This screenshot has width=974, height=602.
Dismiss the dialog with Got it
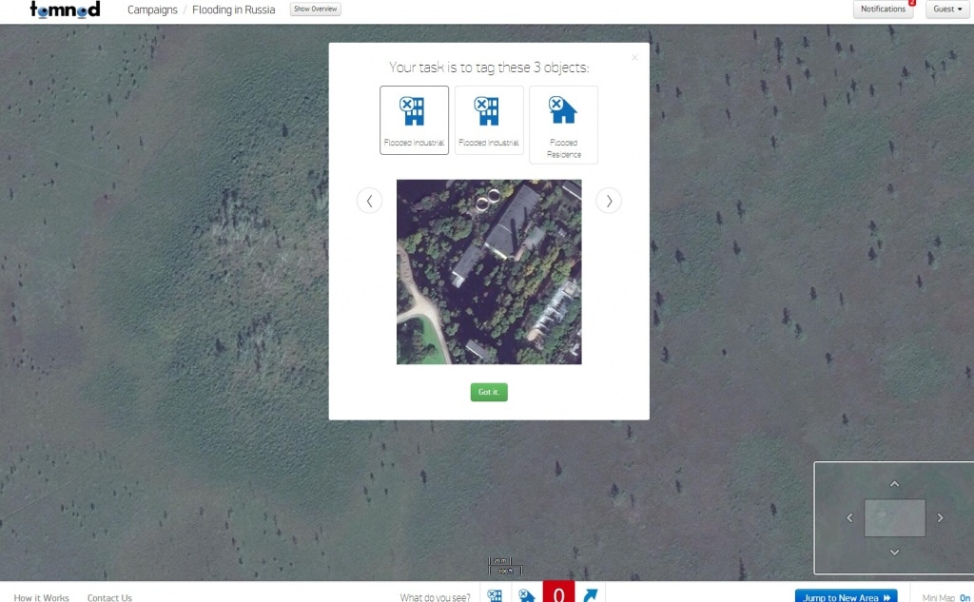[489, 392]
